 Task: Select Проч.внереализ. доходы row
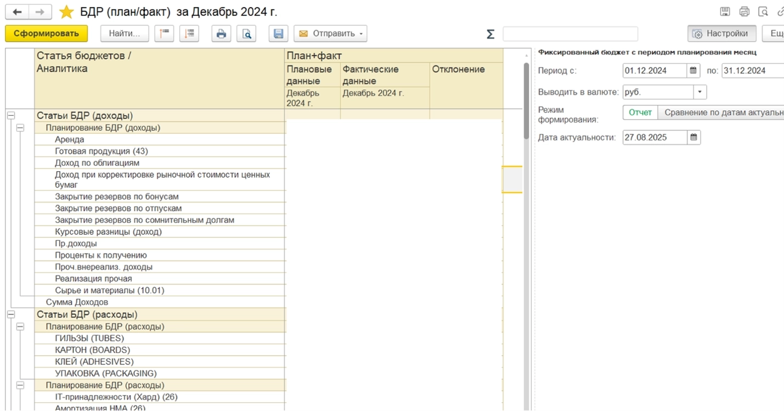pyautogui.click(x=160, y=267)
